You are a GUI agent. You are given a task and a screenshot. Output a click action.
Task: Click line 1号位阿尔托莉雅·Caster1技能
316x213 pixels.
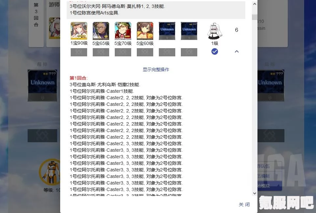click(102, 91)
